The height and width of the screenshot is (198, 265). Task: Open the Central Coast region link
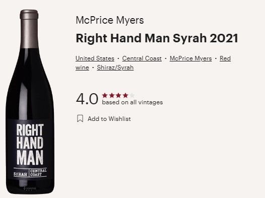pyautogui.click(x=142, y=58)
